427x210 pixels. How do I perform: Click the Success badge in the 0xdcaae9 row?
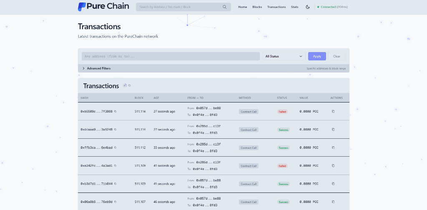click(x=284, y=130)
